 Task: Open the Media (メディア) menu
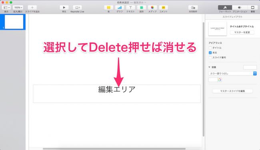152,8
